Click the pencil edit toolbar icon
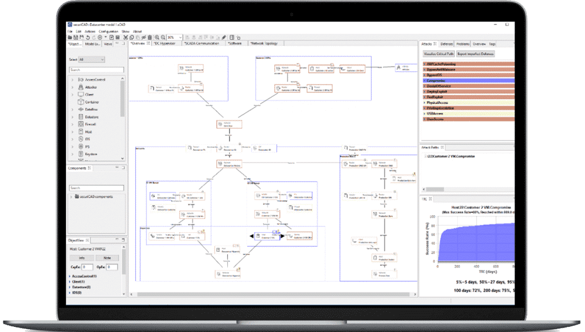Viewport: 585px width, 332px height. pos(224,37)
